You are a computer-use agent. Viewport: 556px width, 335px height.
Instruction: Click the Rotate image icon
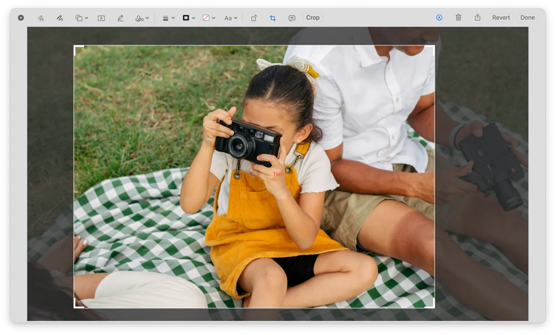pos(254,18)
